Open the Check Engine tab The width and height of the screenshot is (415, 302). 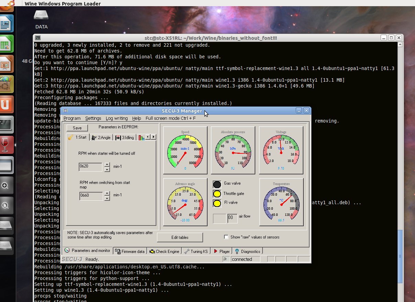164,251
